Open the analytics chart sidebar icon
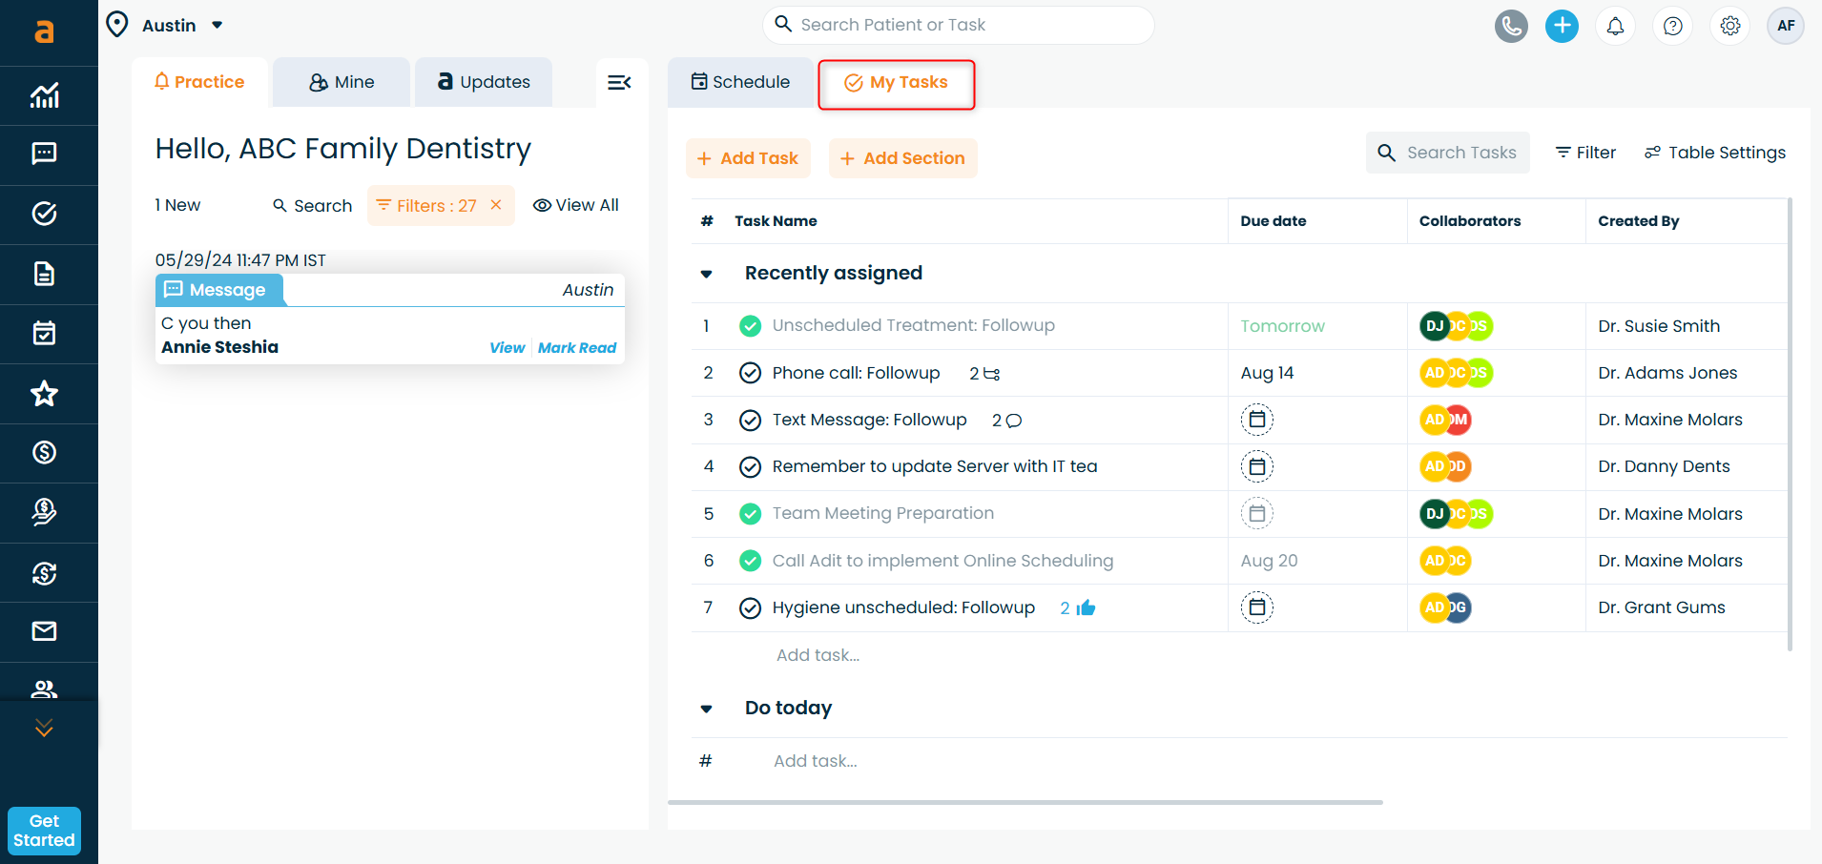1822x864 pixels. [x=44, y=94]
